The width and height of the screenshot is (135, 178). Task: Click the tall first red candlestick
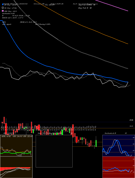4,120
